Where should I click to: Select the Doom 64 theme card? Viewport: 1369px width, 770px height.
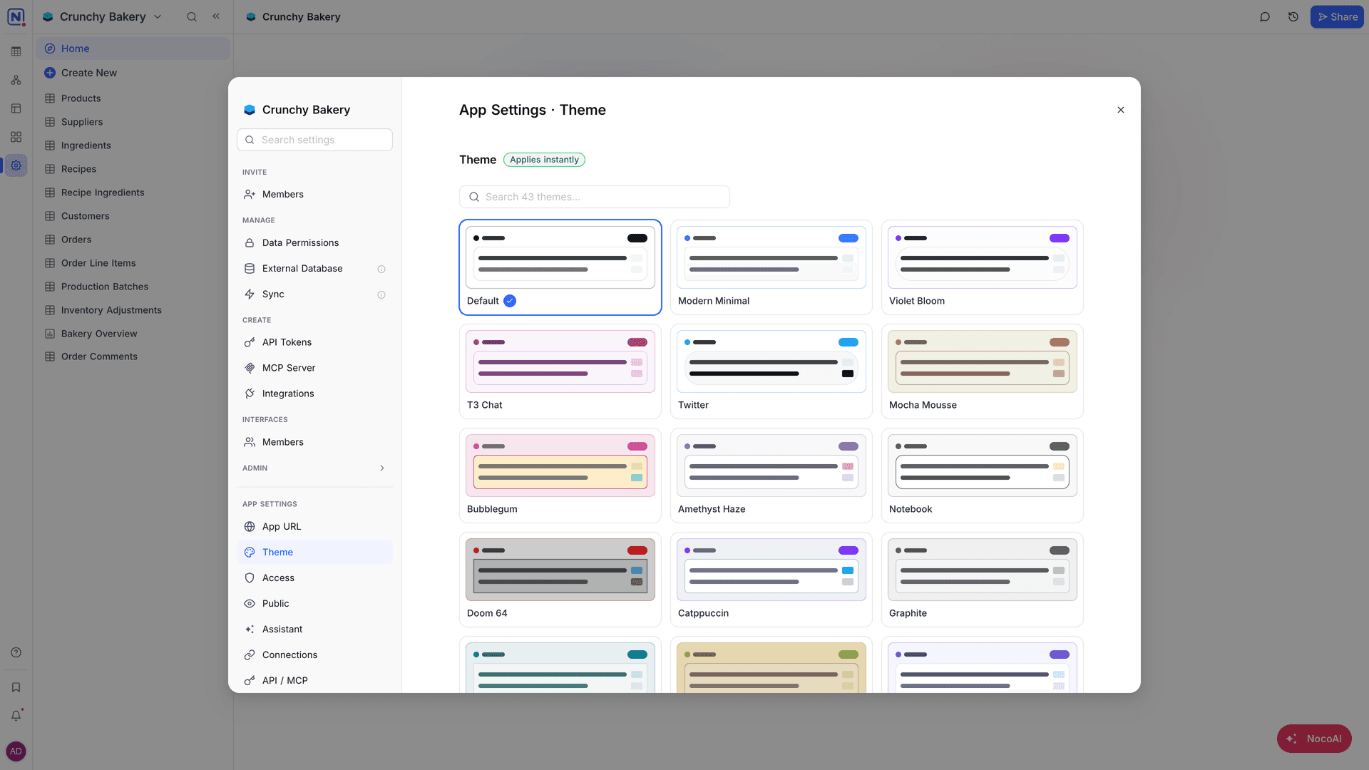pos(560,580)
